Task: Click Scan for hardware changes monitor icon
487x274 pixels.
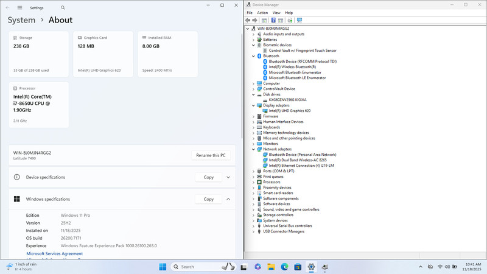Action: click(300, 20)
